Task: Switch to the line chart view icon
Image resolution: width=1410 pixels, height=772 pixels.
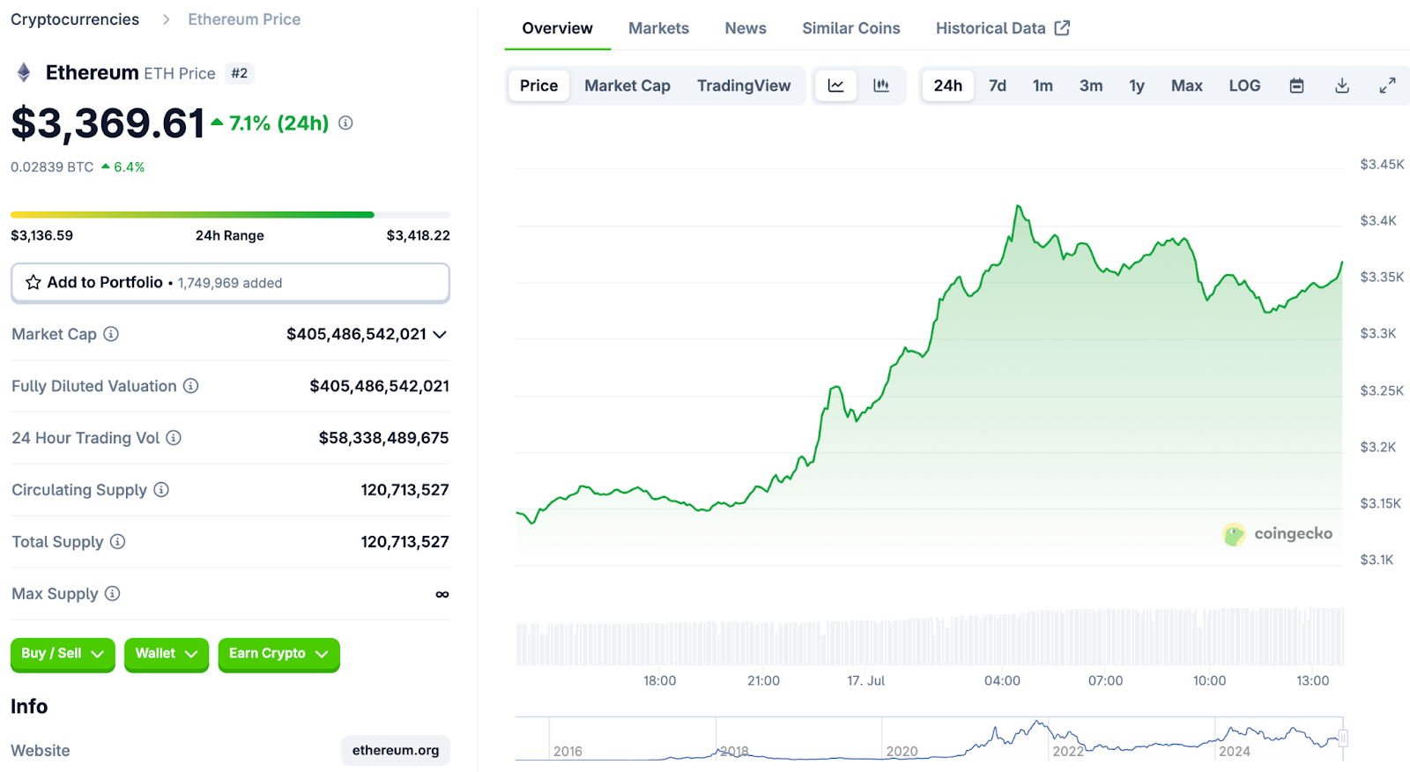Action: click(835, 85)
